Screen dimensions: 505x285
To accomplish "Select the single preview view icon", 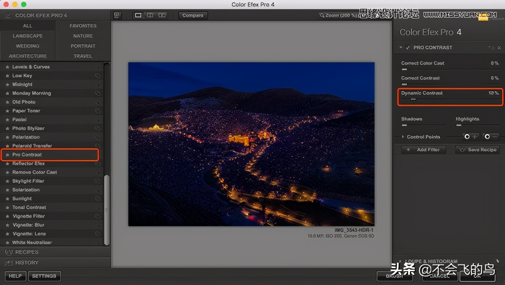I will click(x=138, y=15).
